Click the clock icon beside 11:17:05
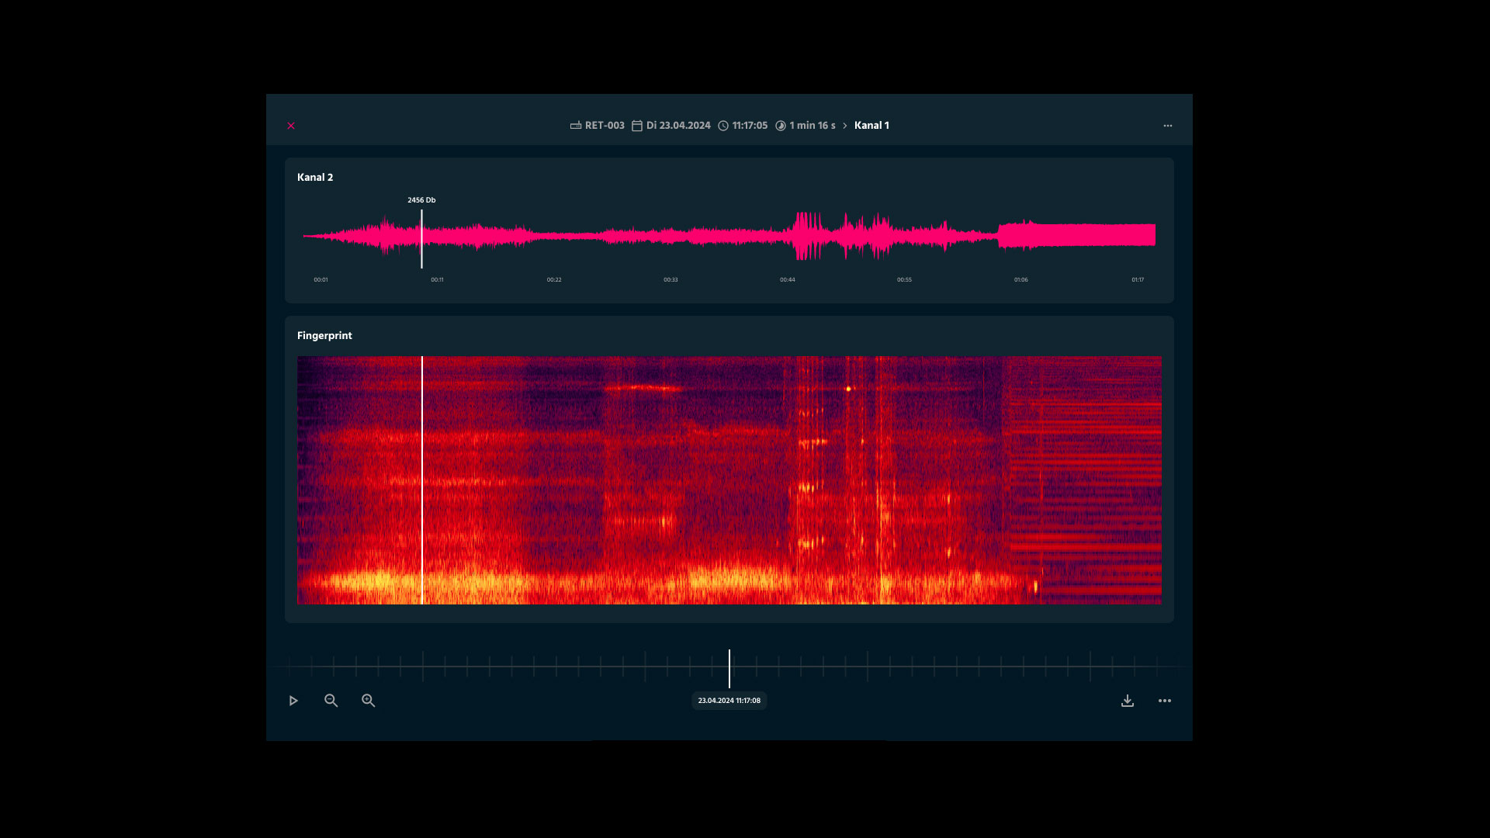Screen dimensions: 1490x838 [723, 126]
